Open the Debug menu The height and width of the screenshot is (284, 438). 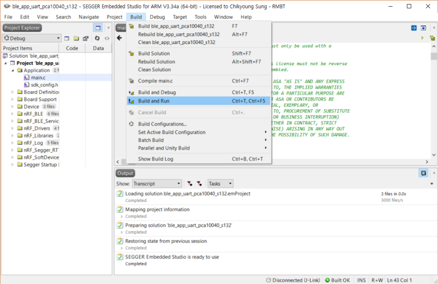(x=158, y=17)
